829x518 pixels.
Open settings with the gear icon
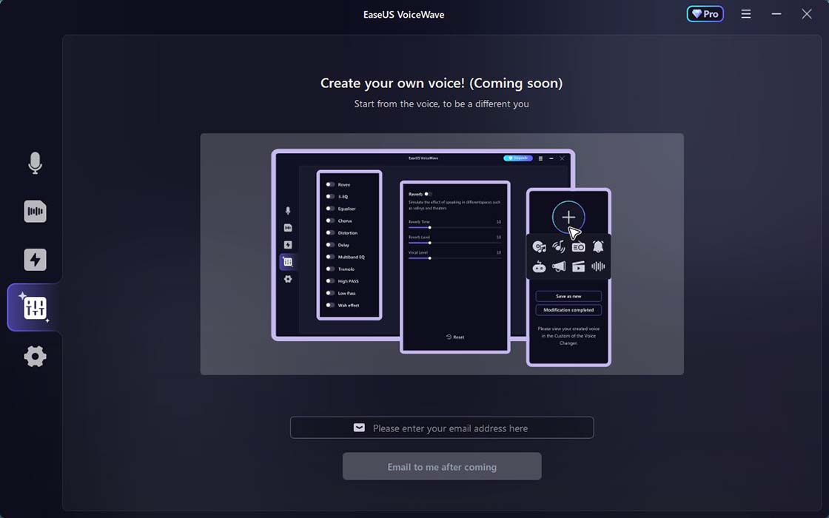click(34, 356)
